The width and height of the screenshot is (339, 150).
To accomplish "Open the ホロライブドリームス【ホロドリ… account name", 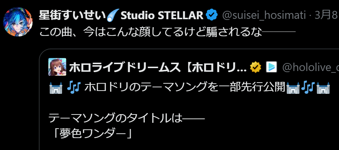I will click(158, 67).
